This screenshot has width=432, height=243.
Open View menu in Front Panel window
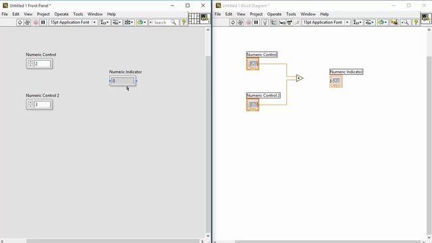(28, 14)
